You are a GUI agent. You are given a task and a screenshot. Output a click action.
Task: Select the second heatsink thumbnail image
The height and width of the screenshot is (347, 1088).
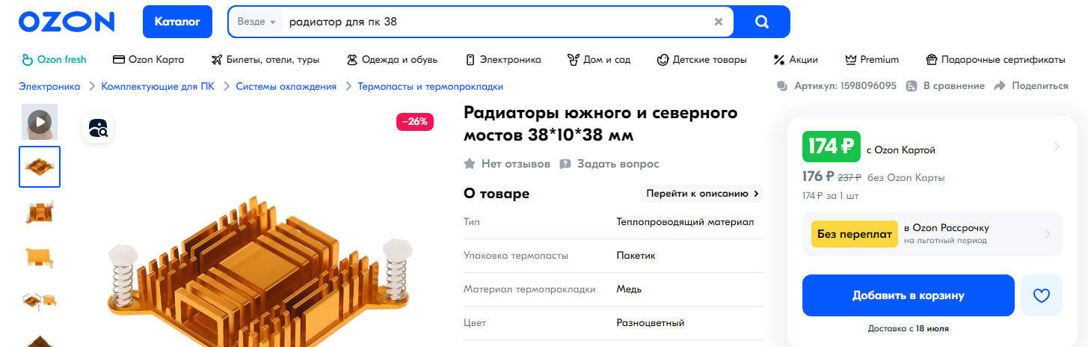pyautogui.click(x=40, y=212)
